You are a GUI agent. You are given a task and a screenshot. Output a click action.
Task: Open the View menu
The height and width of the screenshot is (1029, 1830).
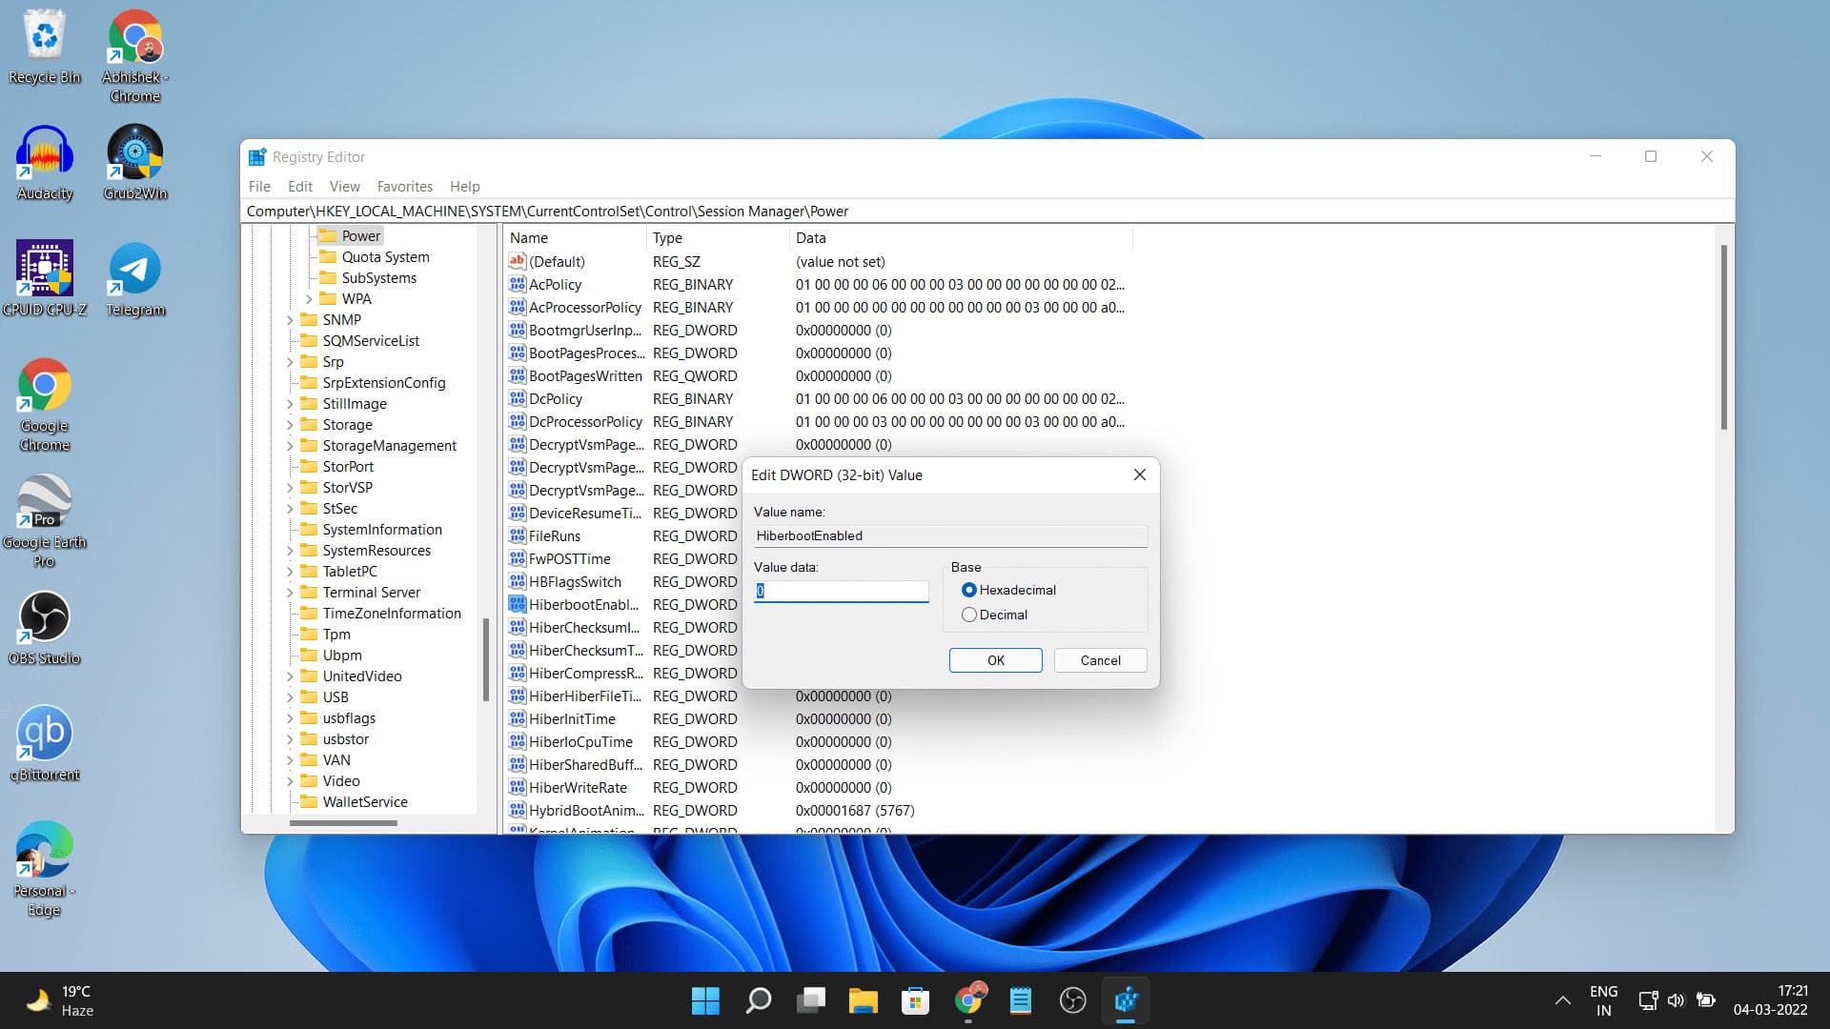click(344, 186)
